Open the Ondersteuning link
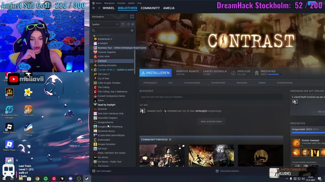The height and width of the screenshot is (182, 325). pyautogui.click(x=285, y=83)
